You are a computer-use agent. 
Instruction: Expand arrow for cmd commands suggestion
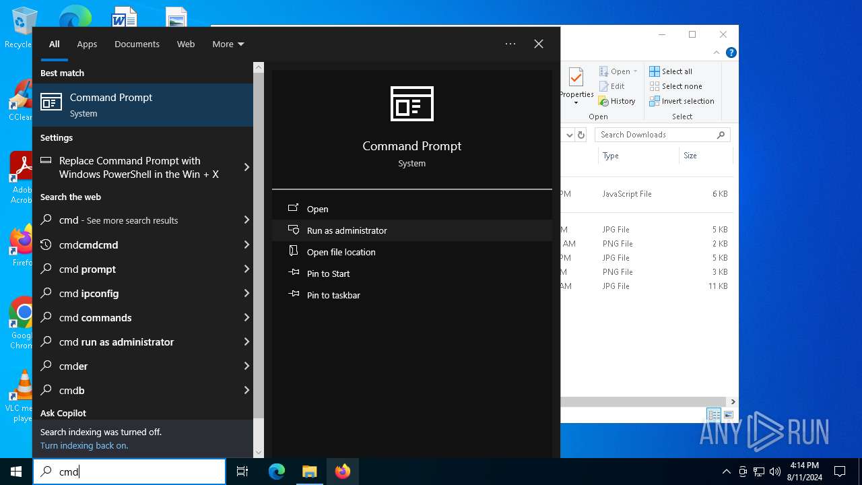(x=246, y=317)
